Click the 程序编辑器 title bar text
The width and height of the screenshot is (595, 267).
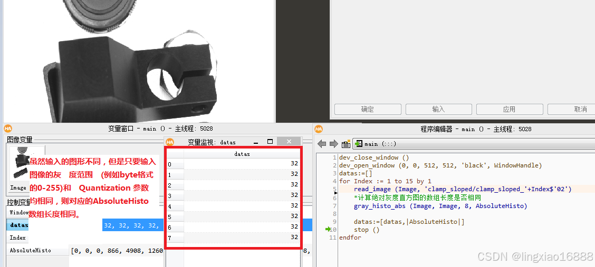click(x=476, y=129)
